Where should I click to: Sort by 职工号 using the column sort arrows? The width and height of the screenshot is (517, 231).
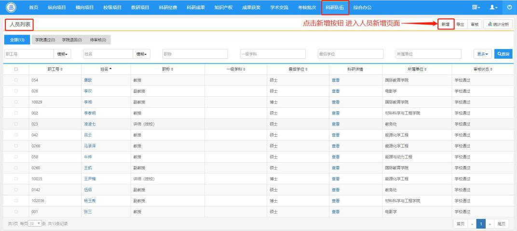[61, 69]
